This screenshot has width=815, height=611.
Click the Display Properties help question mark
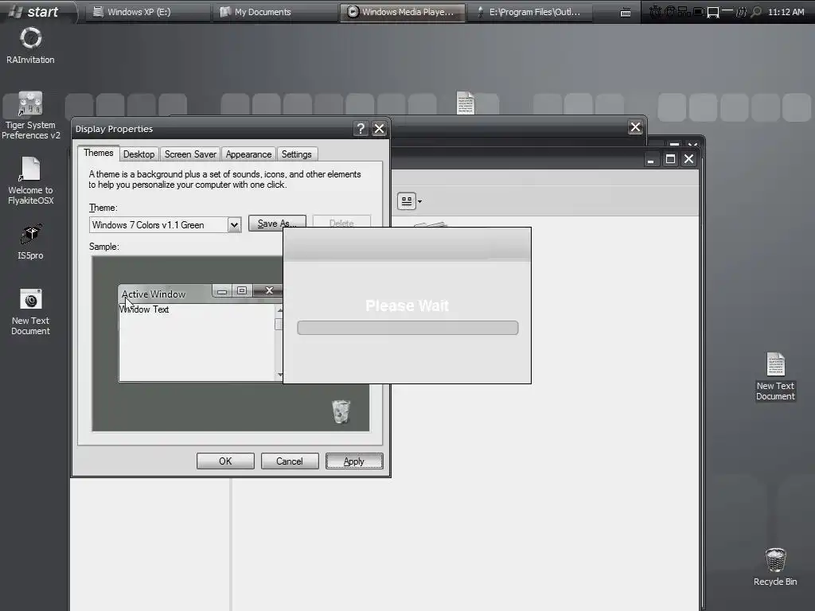click(x=361, y=128)
